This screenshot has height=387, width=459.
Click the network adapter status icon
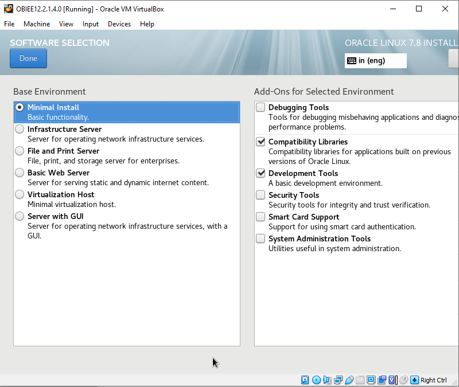tap(338, 380)
